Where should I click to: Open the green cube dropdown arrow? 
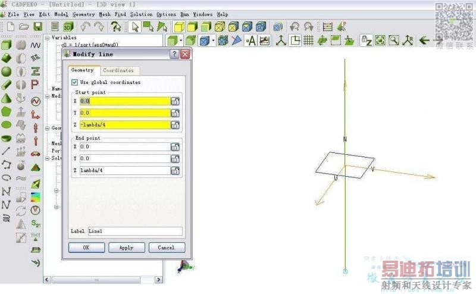click(181, 40)
